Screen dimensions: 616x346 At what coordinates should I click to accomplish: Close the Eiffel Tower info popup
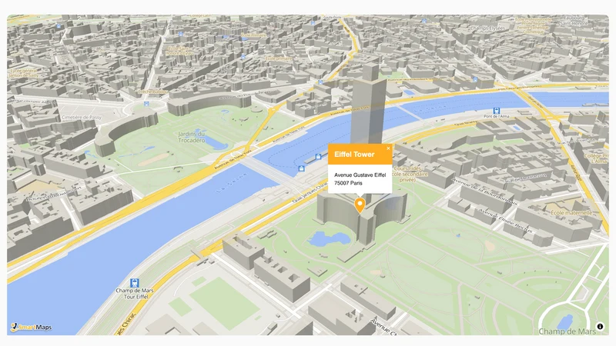click(388, 148)
